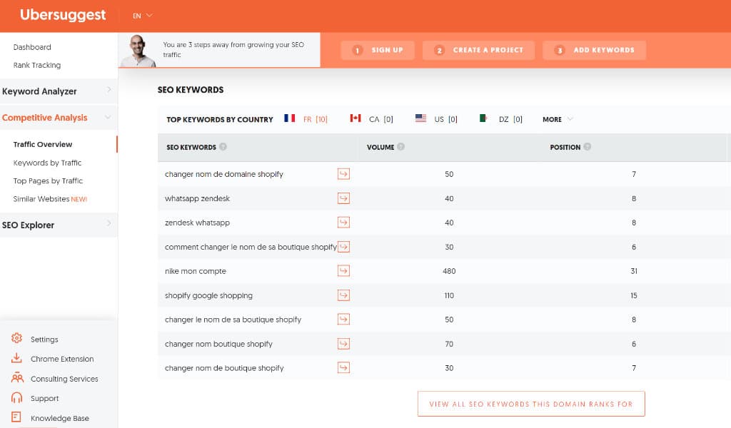Viewport: 731px width, 428px height.
Task: Open the Support link
Action: coord(45,399)
